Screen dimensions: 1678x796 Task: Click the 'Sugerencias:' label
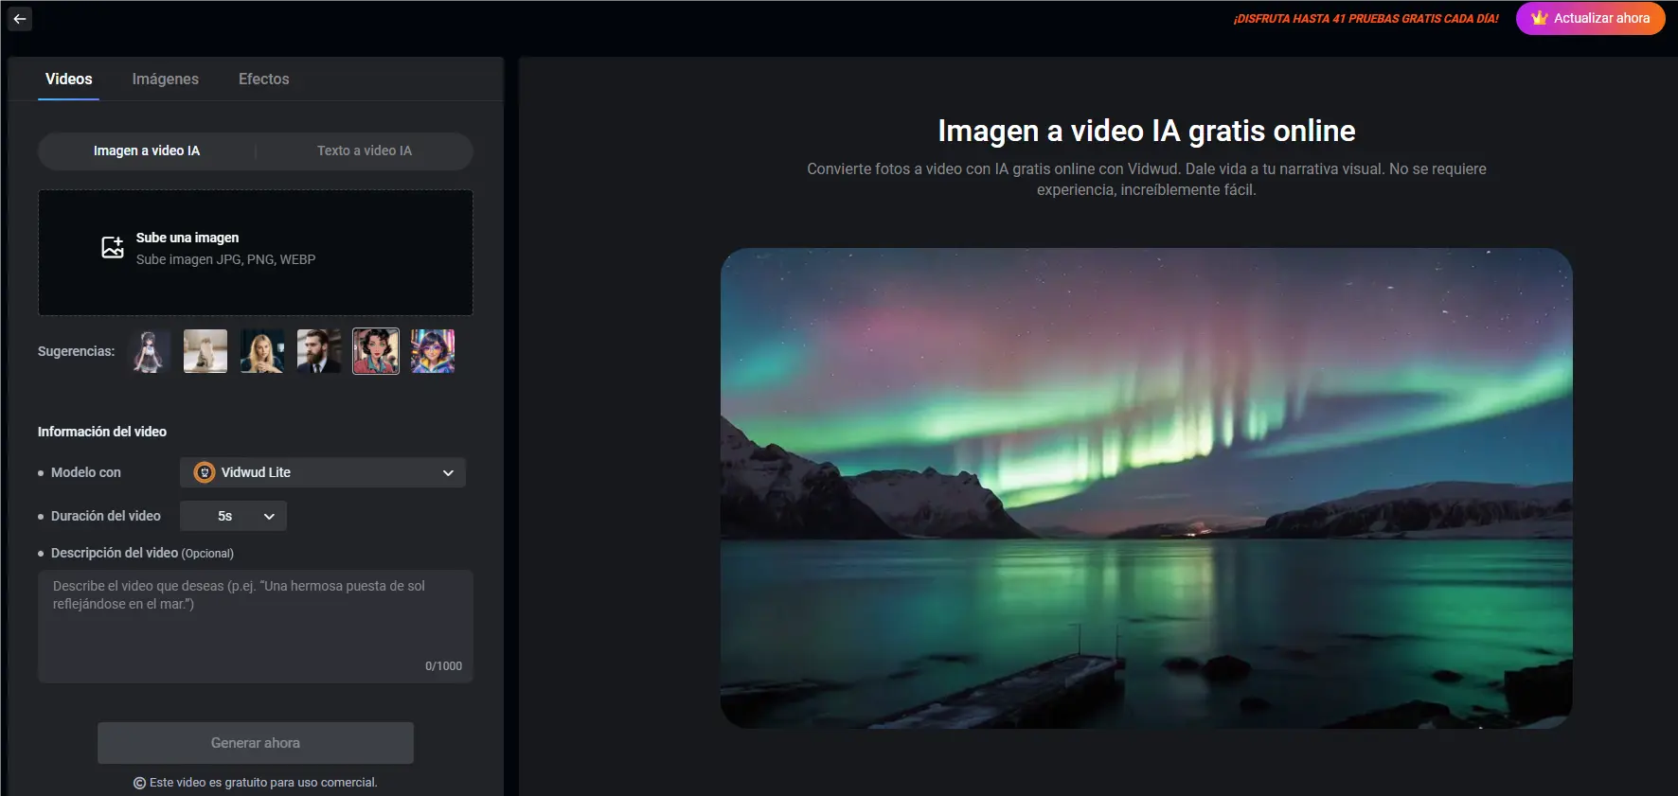click(76, 351)
